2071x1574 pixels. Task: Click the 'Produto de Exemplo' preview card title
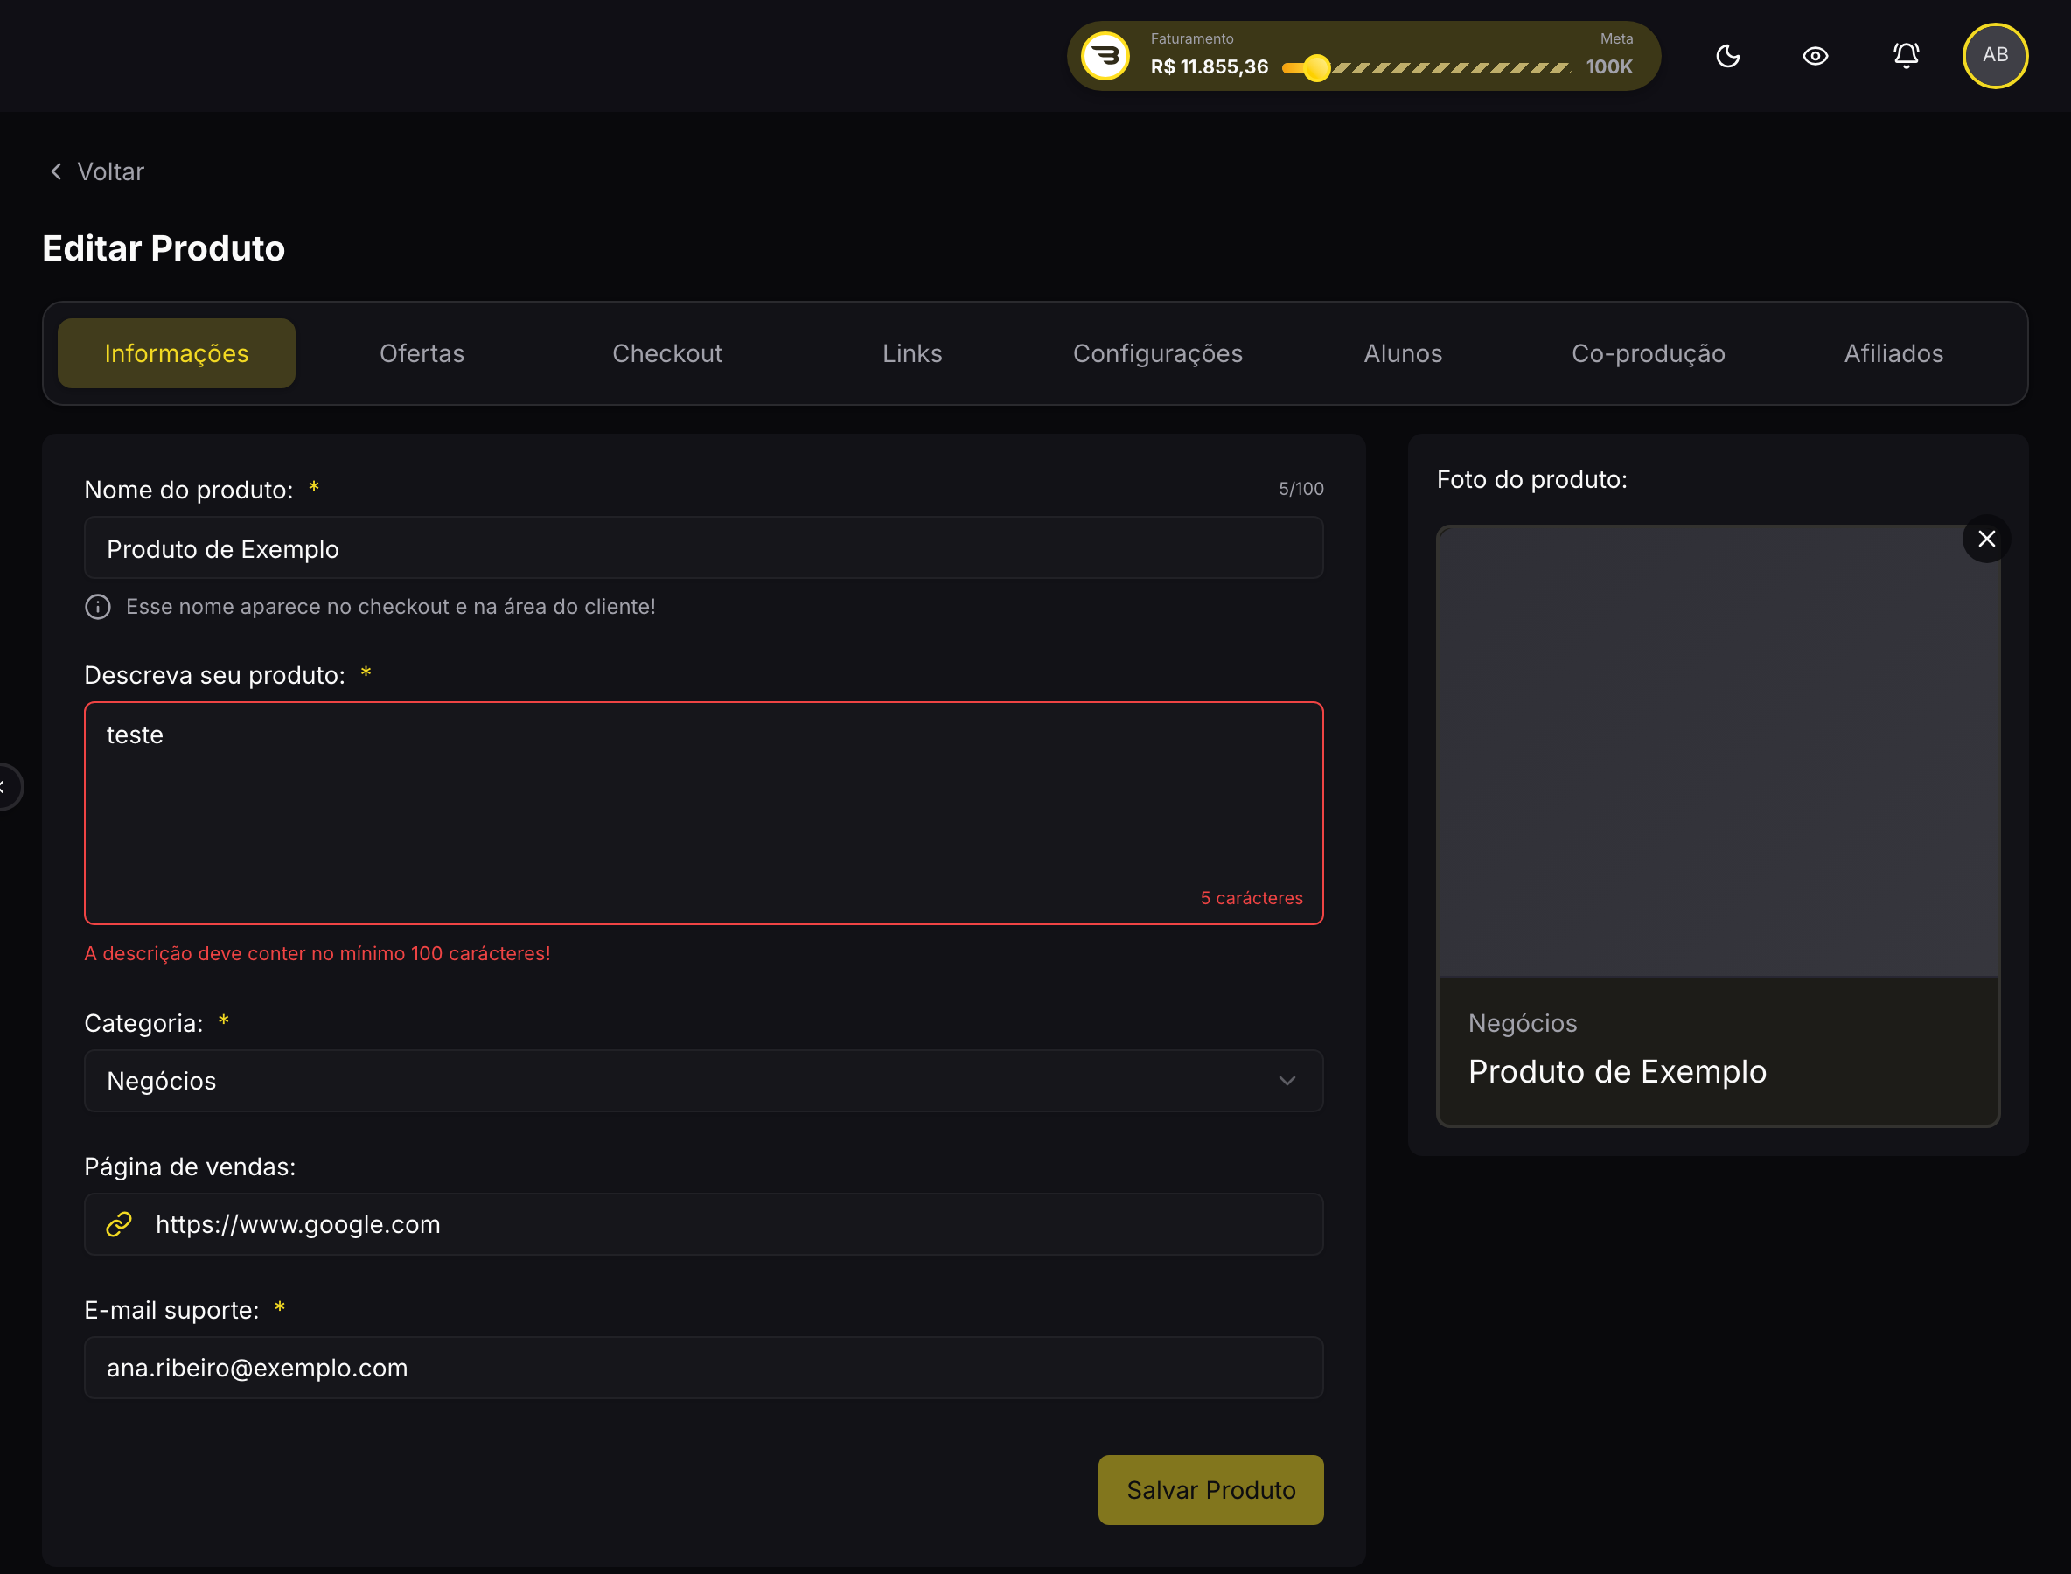[x=1617, y=1071]
